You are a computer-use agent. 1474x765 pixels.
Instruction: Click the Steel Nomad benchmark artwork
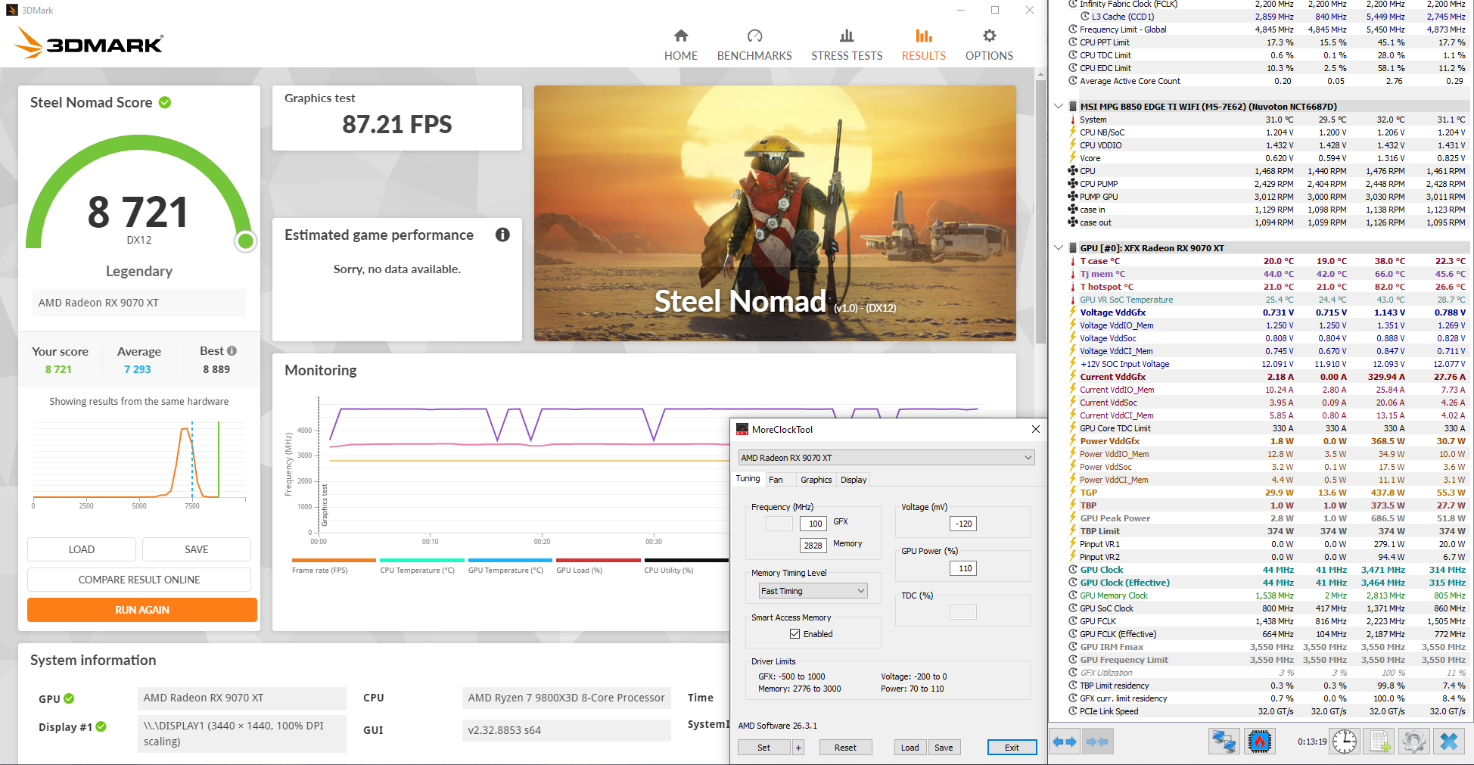(x=775, y=213)
